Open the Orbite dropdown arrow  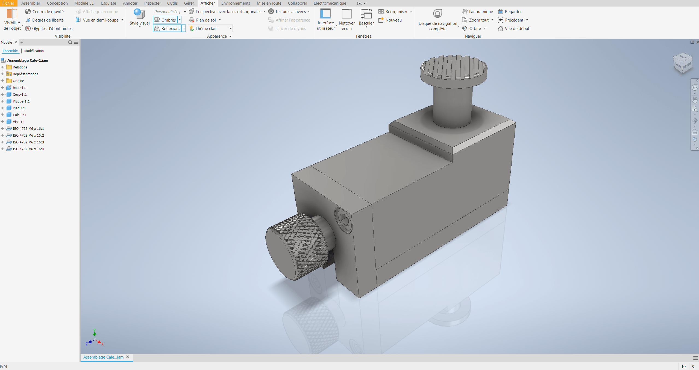point(485,28)
